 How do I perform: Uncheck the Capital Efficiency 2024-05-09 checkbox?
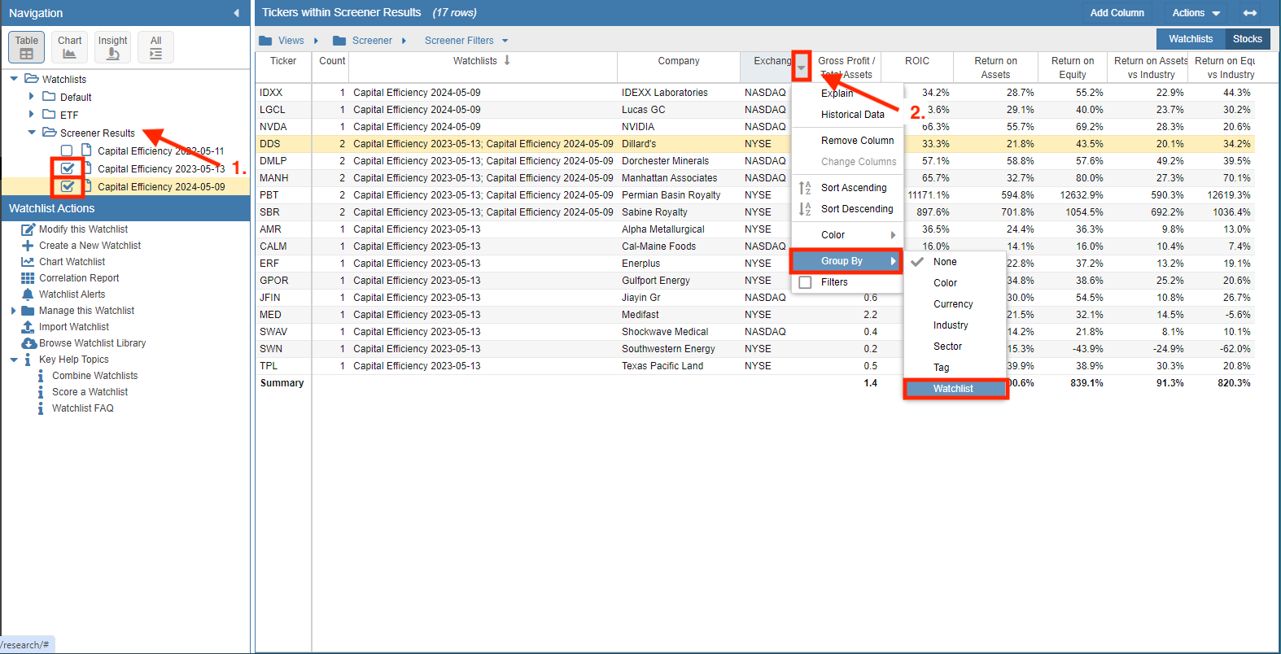68,186
